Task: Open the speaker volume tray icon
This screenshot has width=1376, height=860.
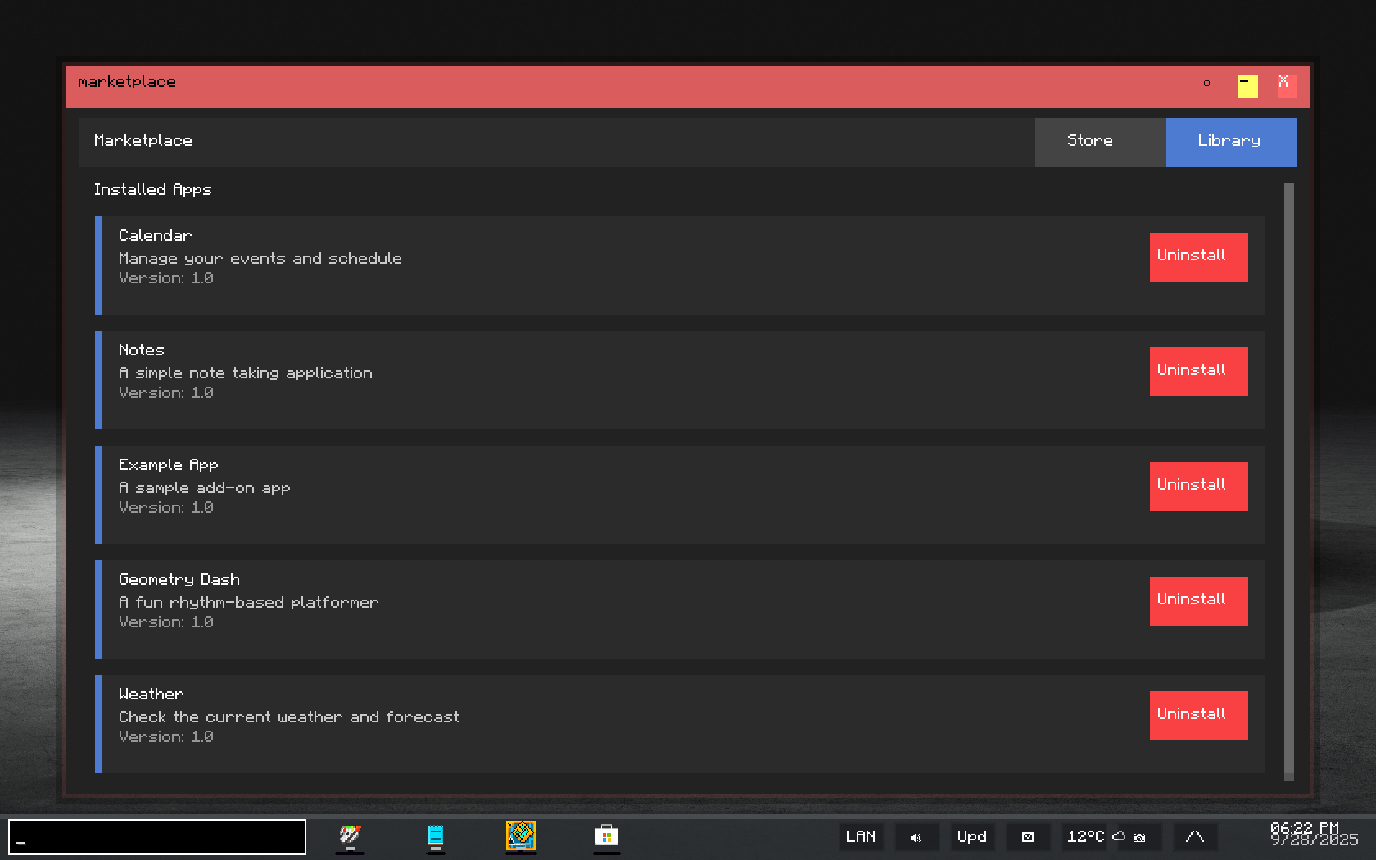Action: click(x=917, y=837)
